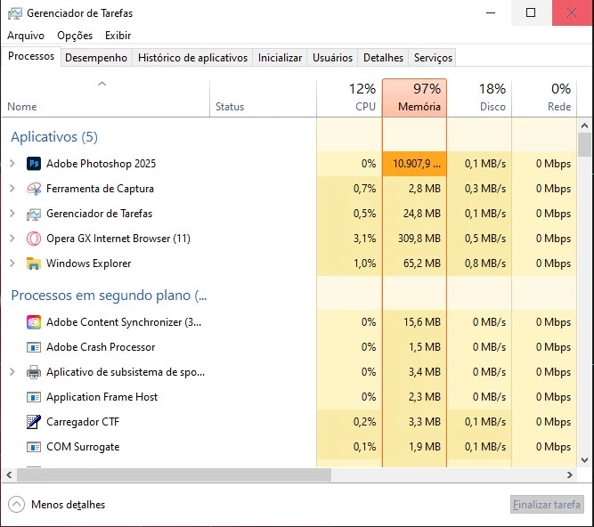Click the Aplicativos (5) group heading
This screenshot has width=594, height=527.
tap(54, 137)
